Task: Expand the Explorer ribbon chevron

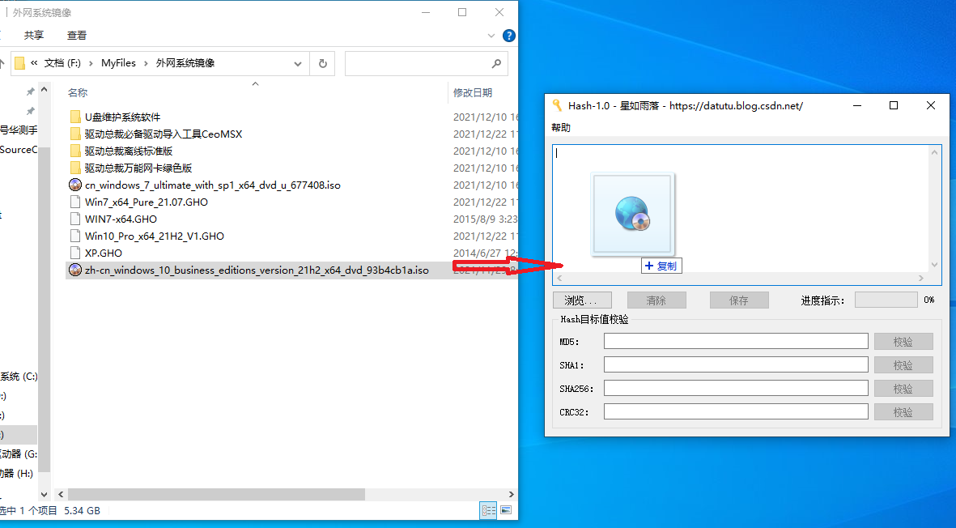Action: pos(491,36)
